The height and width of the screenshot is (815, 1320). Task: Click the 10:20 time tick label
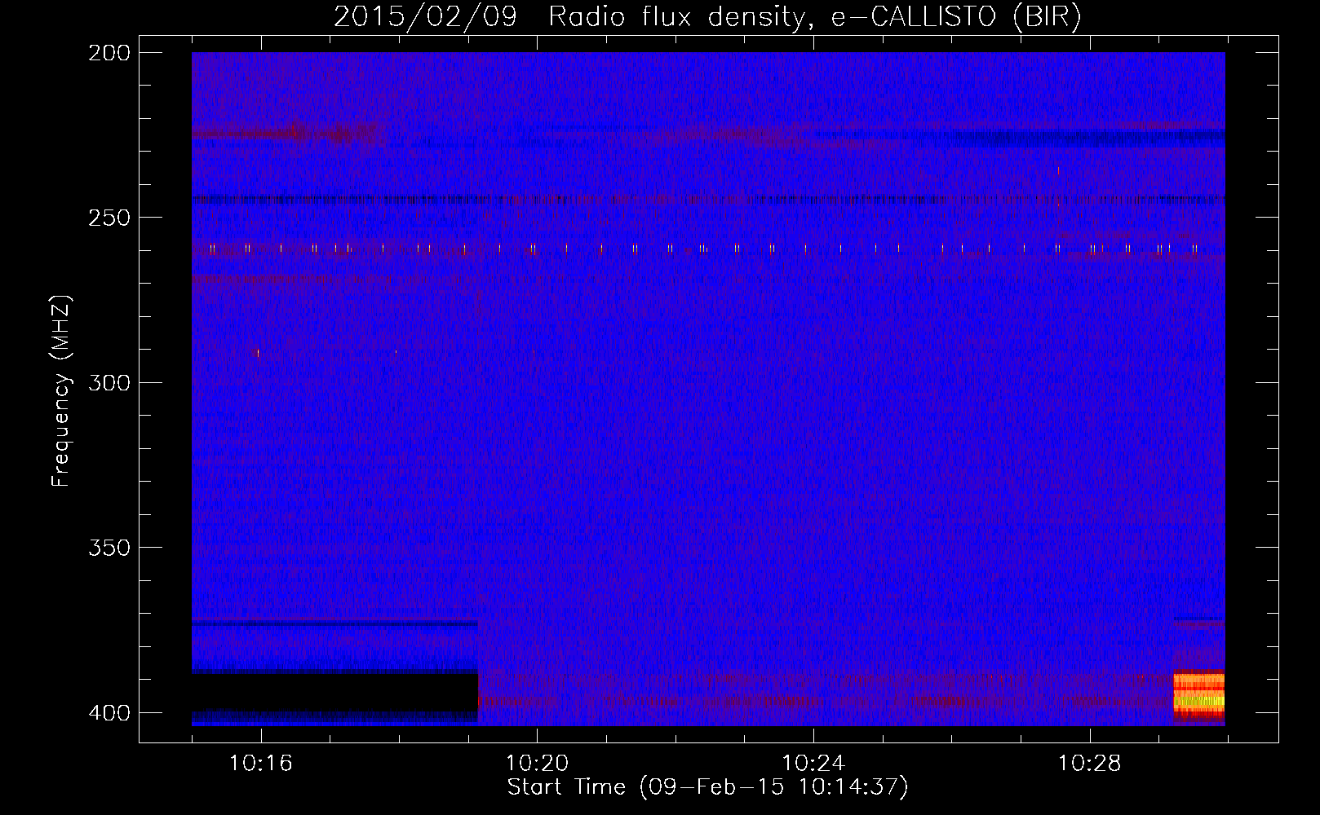(x=537, y=764)
